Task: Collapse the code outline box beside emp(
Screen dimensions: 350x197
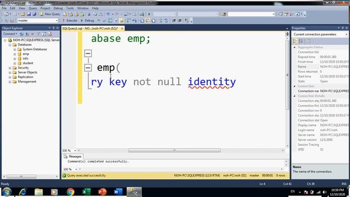Action: point(88,67)
